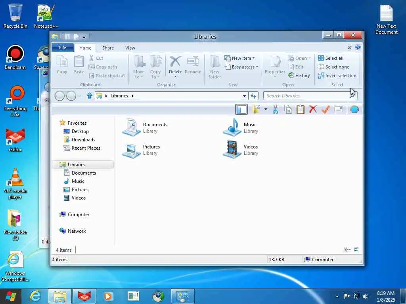406x304 pixels.
Task: Click the Select all ribbon button
Action: click(x=331, y=58)
